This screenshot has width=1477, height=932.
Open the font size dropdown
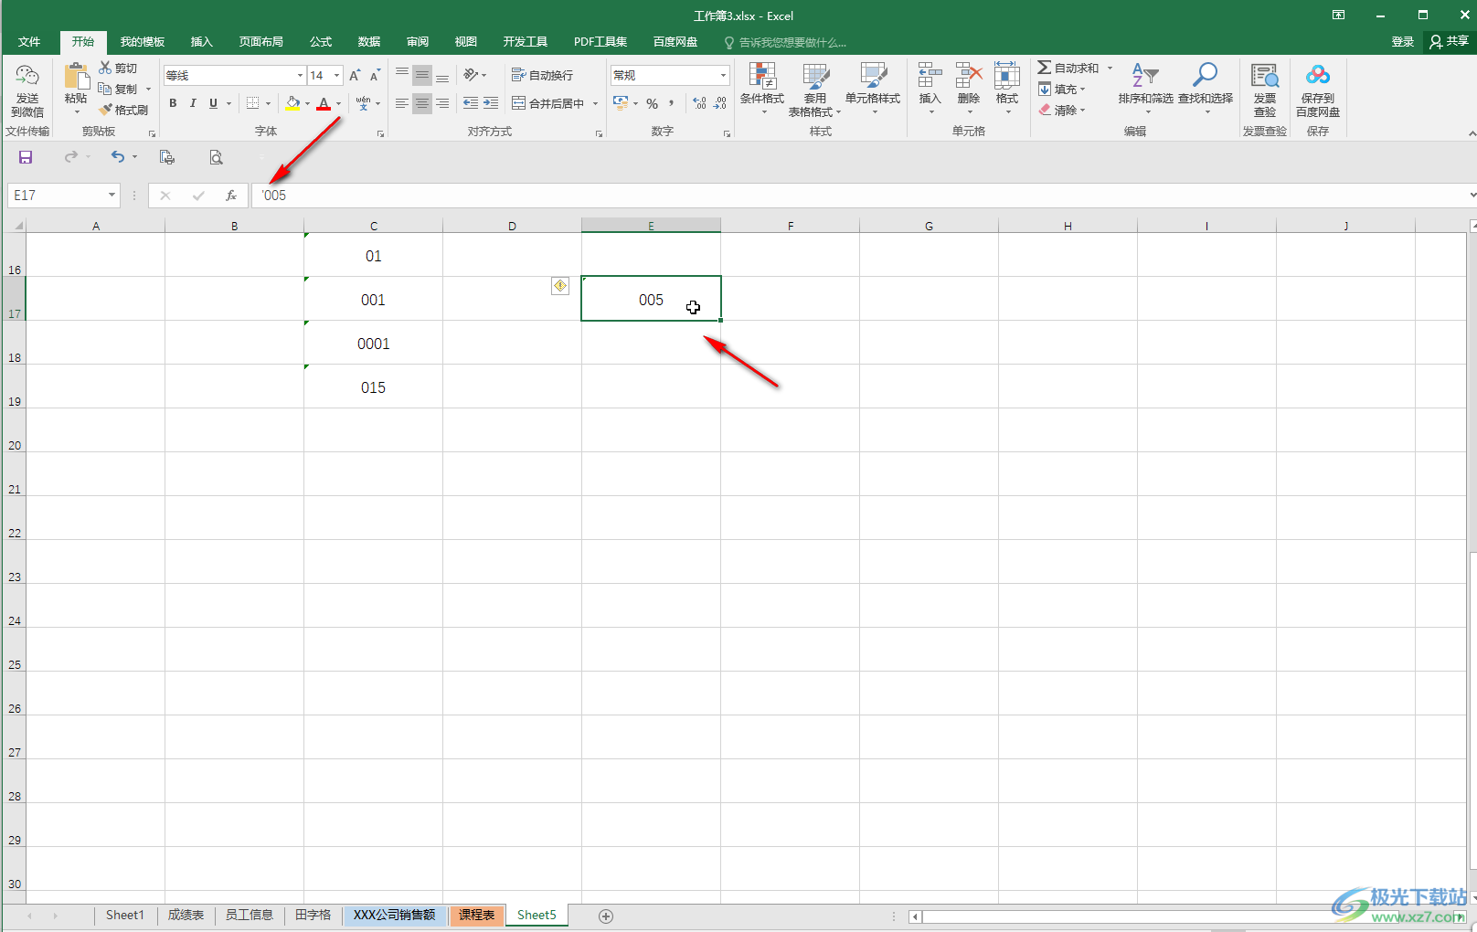click(x=336, y=76)
